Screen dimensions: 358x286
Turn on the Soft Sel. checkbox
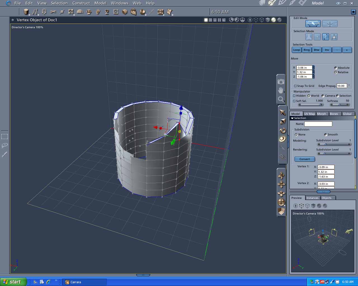point(294,101)
